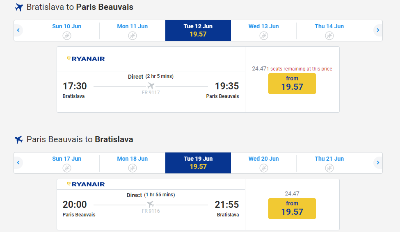
Task: Click the no-flight icon under Thu 14 Jun
Action: pos(329,36)
